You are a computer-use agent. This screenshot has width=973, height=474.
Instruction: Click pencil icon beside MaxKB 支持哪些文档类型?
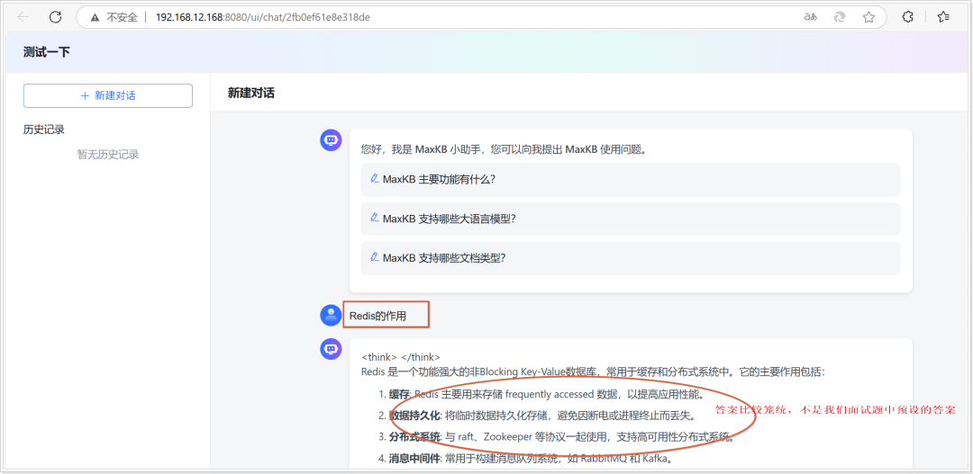(x=374, y=256)
